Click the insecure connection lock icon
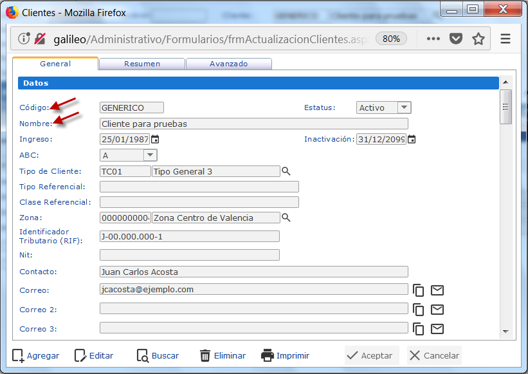Viewport: 528px width, 374px height. [x=40, y=39]
